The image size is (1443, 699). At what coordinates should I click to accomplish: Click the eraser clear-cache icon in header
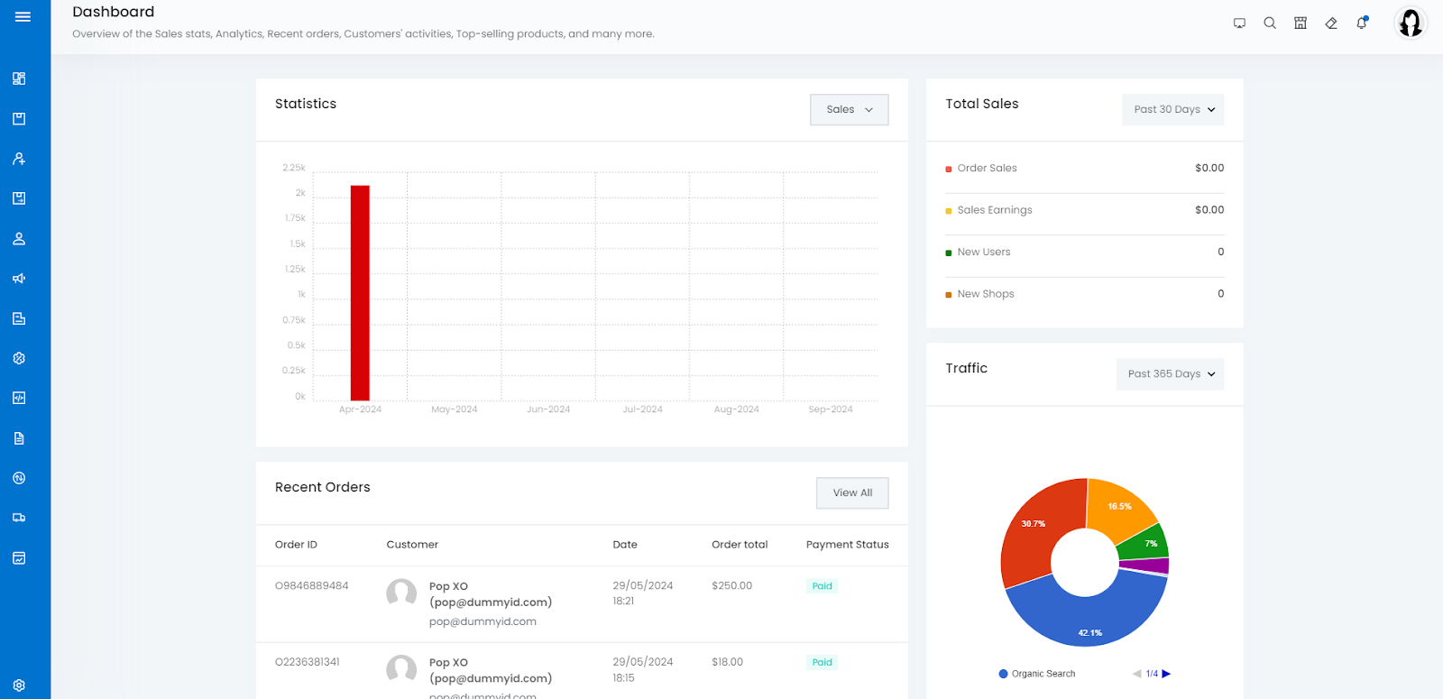1331,23
